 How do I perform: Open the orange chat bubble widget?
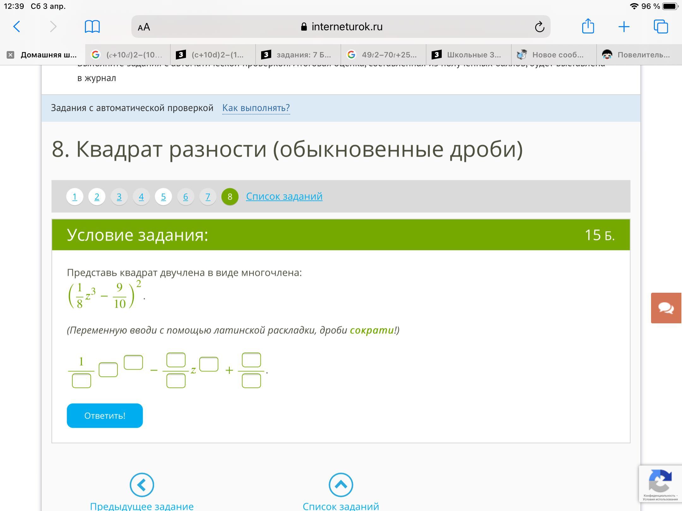tap(666, 308)
